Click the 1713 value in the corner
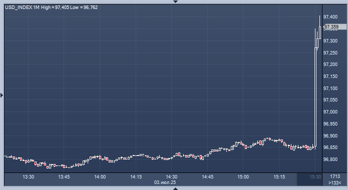The image size is (348, 190). pyautogui.click(x=335, y=176)
